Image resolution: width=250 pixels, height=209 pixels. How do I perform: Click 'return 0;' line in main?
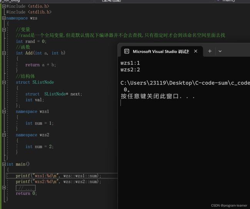pyautogui.click(x=26, y=193)
